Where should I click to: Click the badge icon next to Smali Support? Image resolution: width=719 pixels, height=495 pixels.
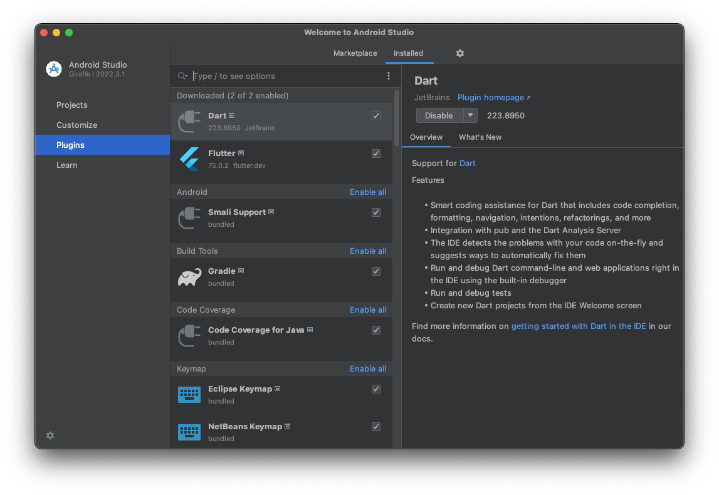(x=271, y=212)
